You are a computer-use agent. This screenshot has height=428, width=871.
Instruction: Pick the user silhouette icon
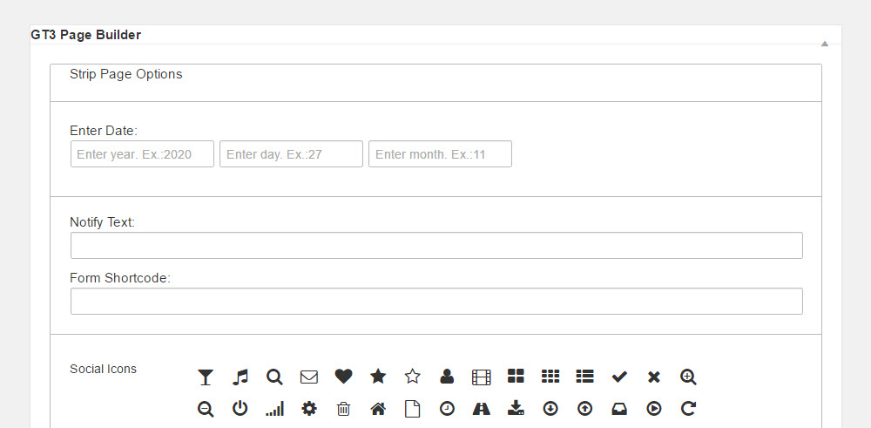(x=447, y=377)
